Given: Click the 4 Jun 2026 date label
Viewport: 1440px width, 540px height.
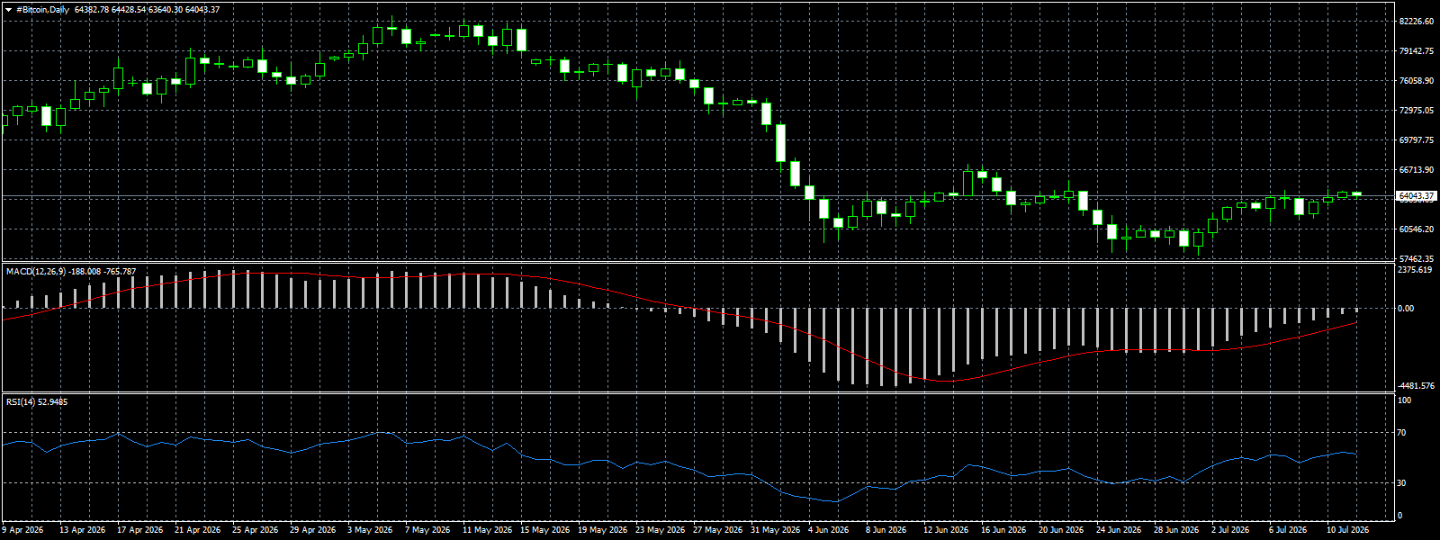Looking at the screenshot, I should click(x=829, y=530).
